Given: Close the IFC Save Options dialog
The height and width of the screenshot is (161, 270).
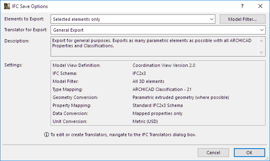Looking at the screenshot, I should 260,6.
